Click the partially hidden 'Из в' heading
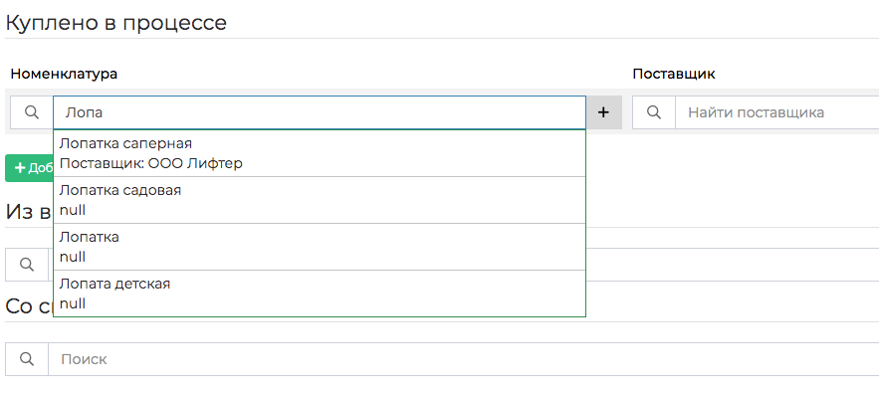 pyautogui.click(x=29, y=212)
